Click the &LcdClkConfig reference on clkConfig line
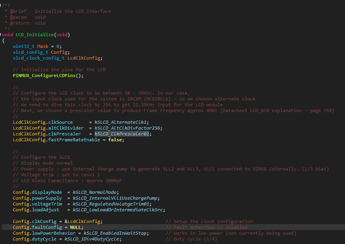This screenshot has height=244, width=345. [x=83, y=221]
